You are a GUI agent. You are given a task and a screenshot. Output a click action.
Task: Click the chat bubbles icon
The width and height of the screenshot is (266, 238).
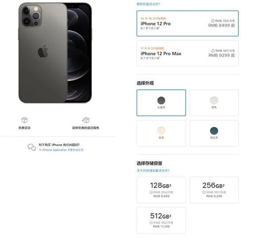tap(32, 147)
